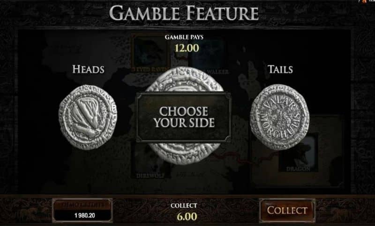Click the Collect label above 6.00

tap(184, 205)
